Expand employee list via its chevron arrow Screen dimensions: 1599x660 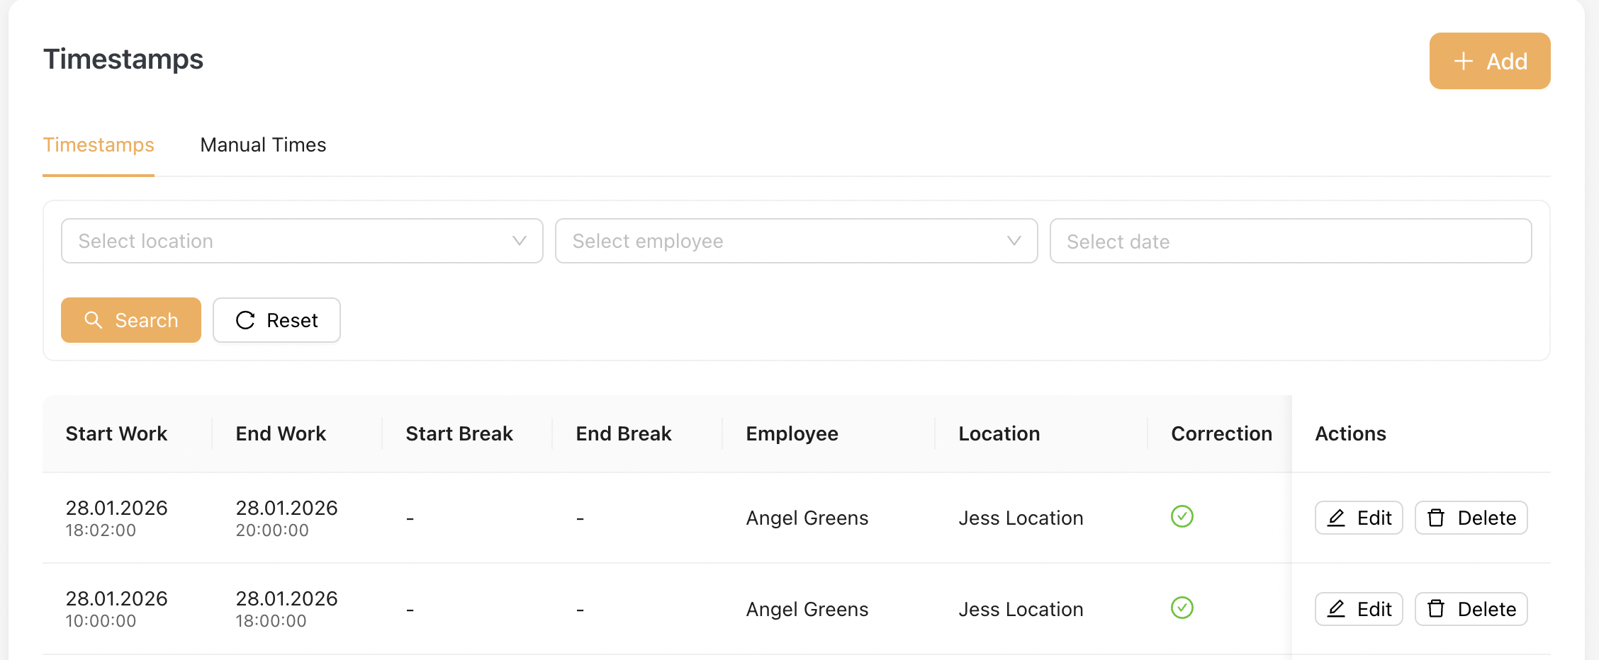click(x=1014, y=241)
